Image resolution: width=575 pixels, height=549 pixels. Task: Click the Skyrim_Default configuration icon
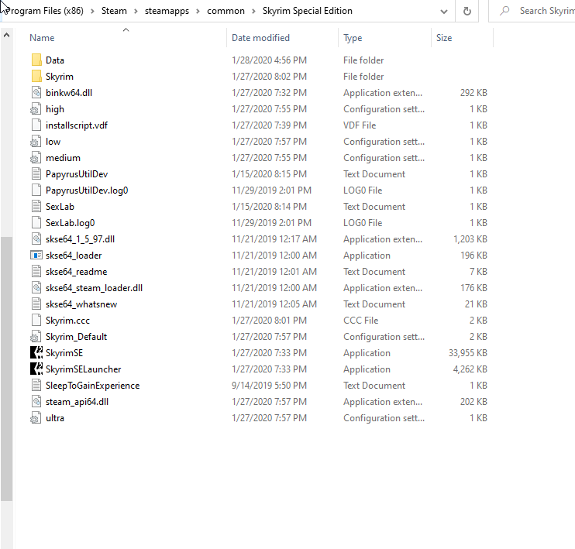point(36,336)
